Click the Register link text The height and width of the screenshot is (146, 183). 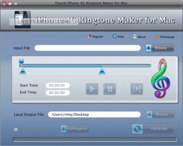[98, 37]
